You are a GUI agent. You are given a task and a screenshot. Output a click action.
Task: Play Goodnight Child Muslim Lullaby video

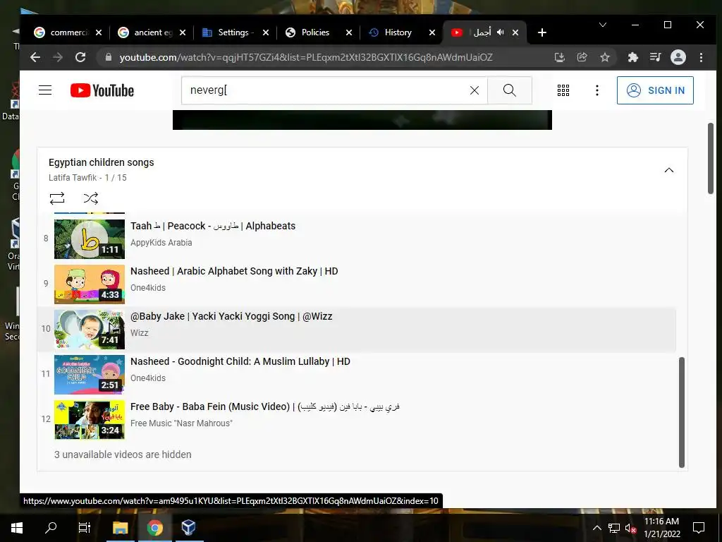[240, 361]
